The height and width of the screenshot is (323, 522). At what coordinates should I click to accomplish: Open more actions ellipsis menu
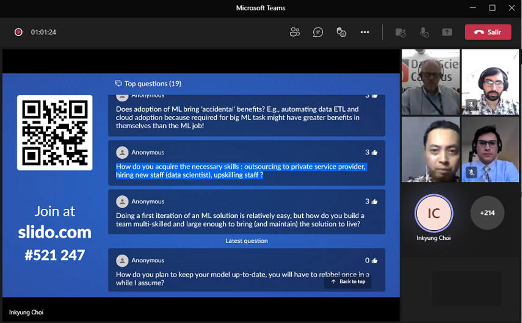click(365, 32)
